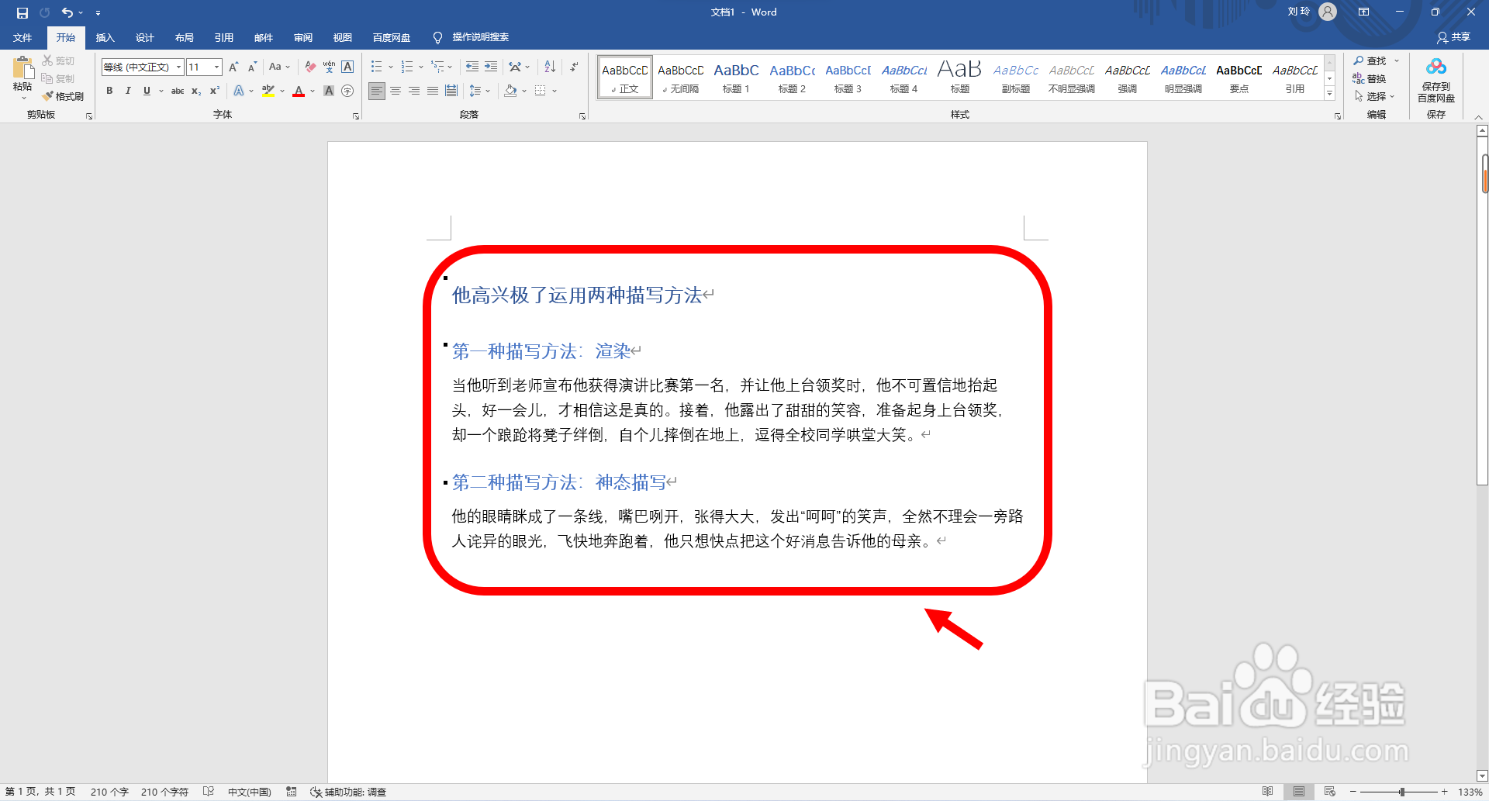
Task: Switch to Web Layout view in status bar
Action: point(1330,792)
